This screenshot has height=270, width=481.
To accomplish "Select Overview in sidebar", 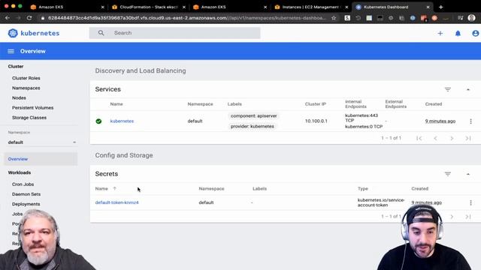I will pos(41,159).
